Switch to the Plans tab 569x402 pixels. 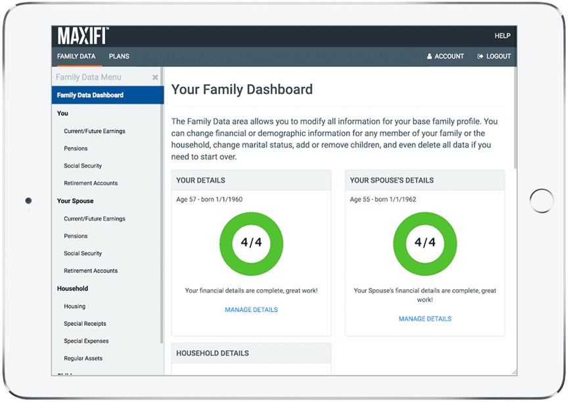pyautogui.click(x=119, y=56)
